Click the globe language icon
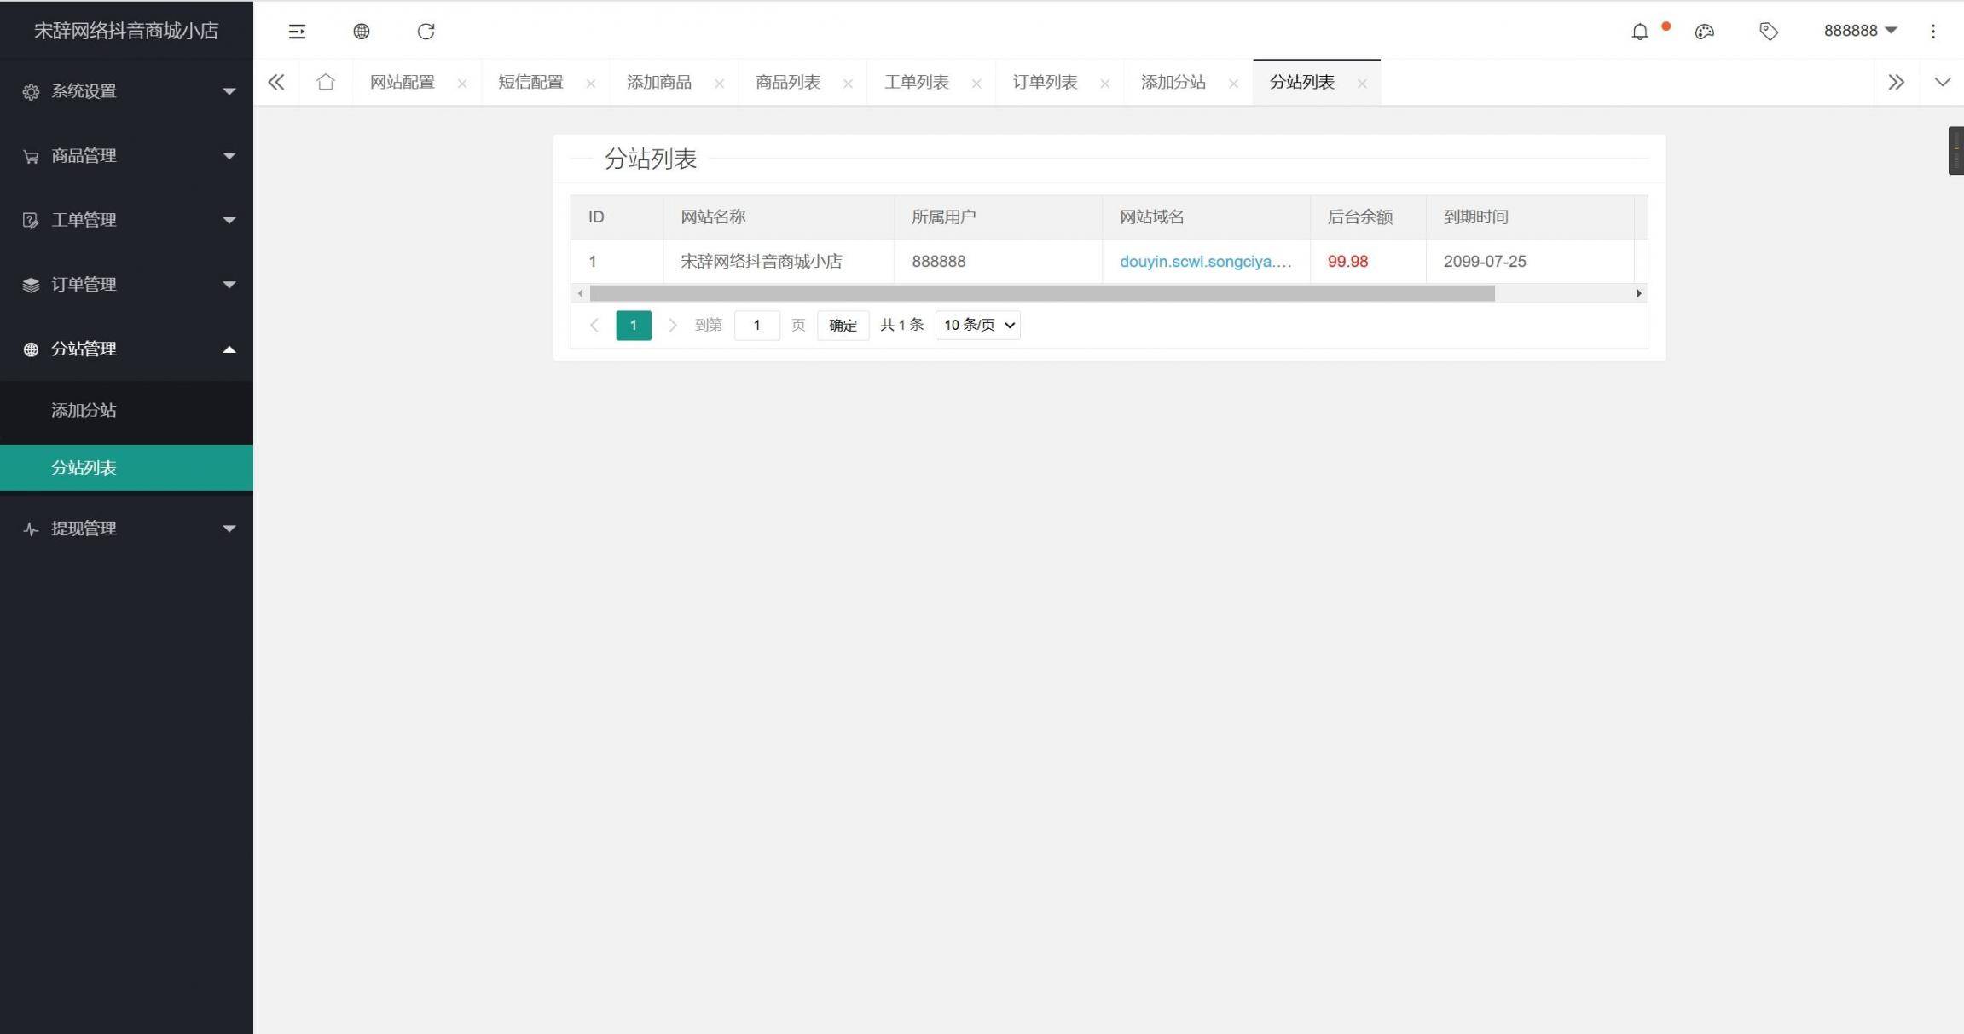 [x=361, y=31]
